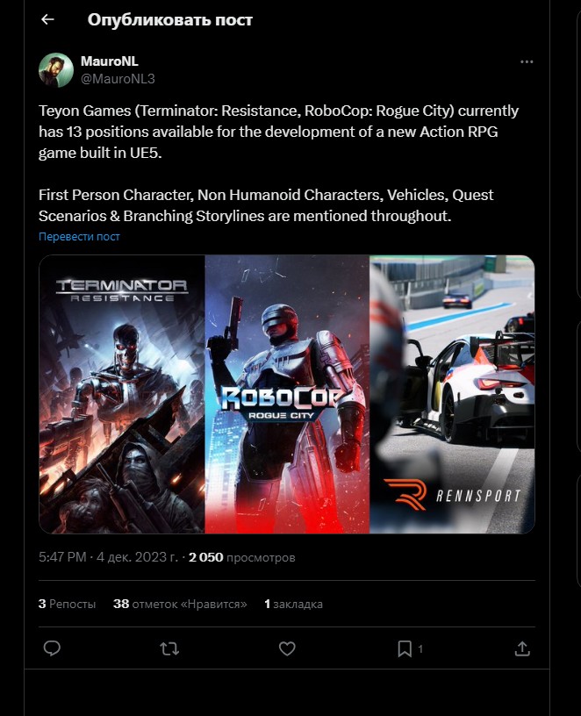Like the post with the heart icon

(287, 648)
